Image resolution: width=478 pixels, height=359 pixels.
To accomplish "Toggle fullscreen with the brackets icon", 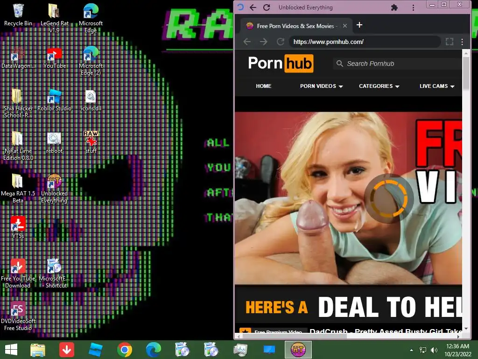I will [x=450, y=42].
